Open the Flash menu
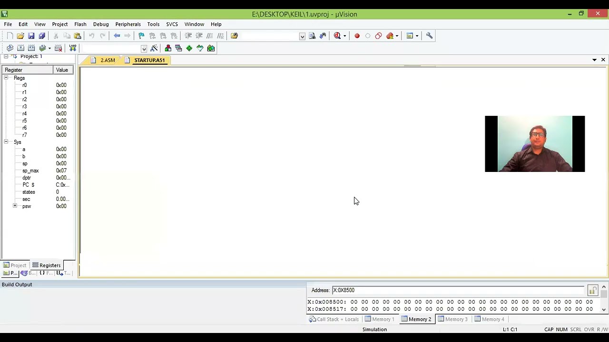The image size is (609, 342). (80, 24)
